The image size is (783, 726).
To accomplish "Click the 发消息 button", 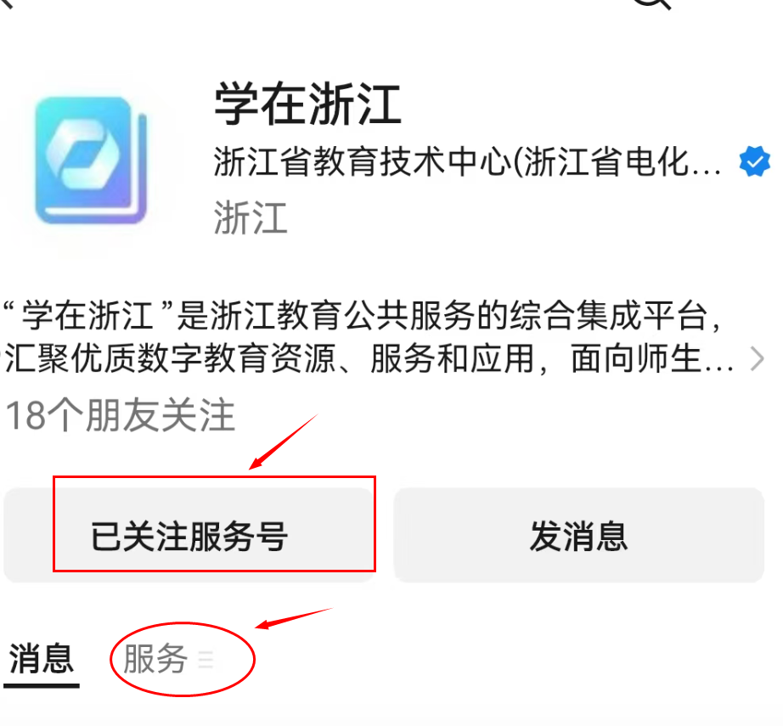I will tap(579, 535).
